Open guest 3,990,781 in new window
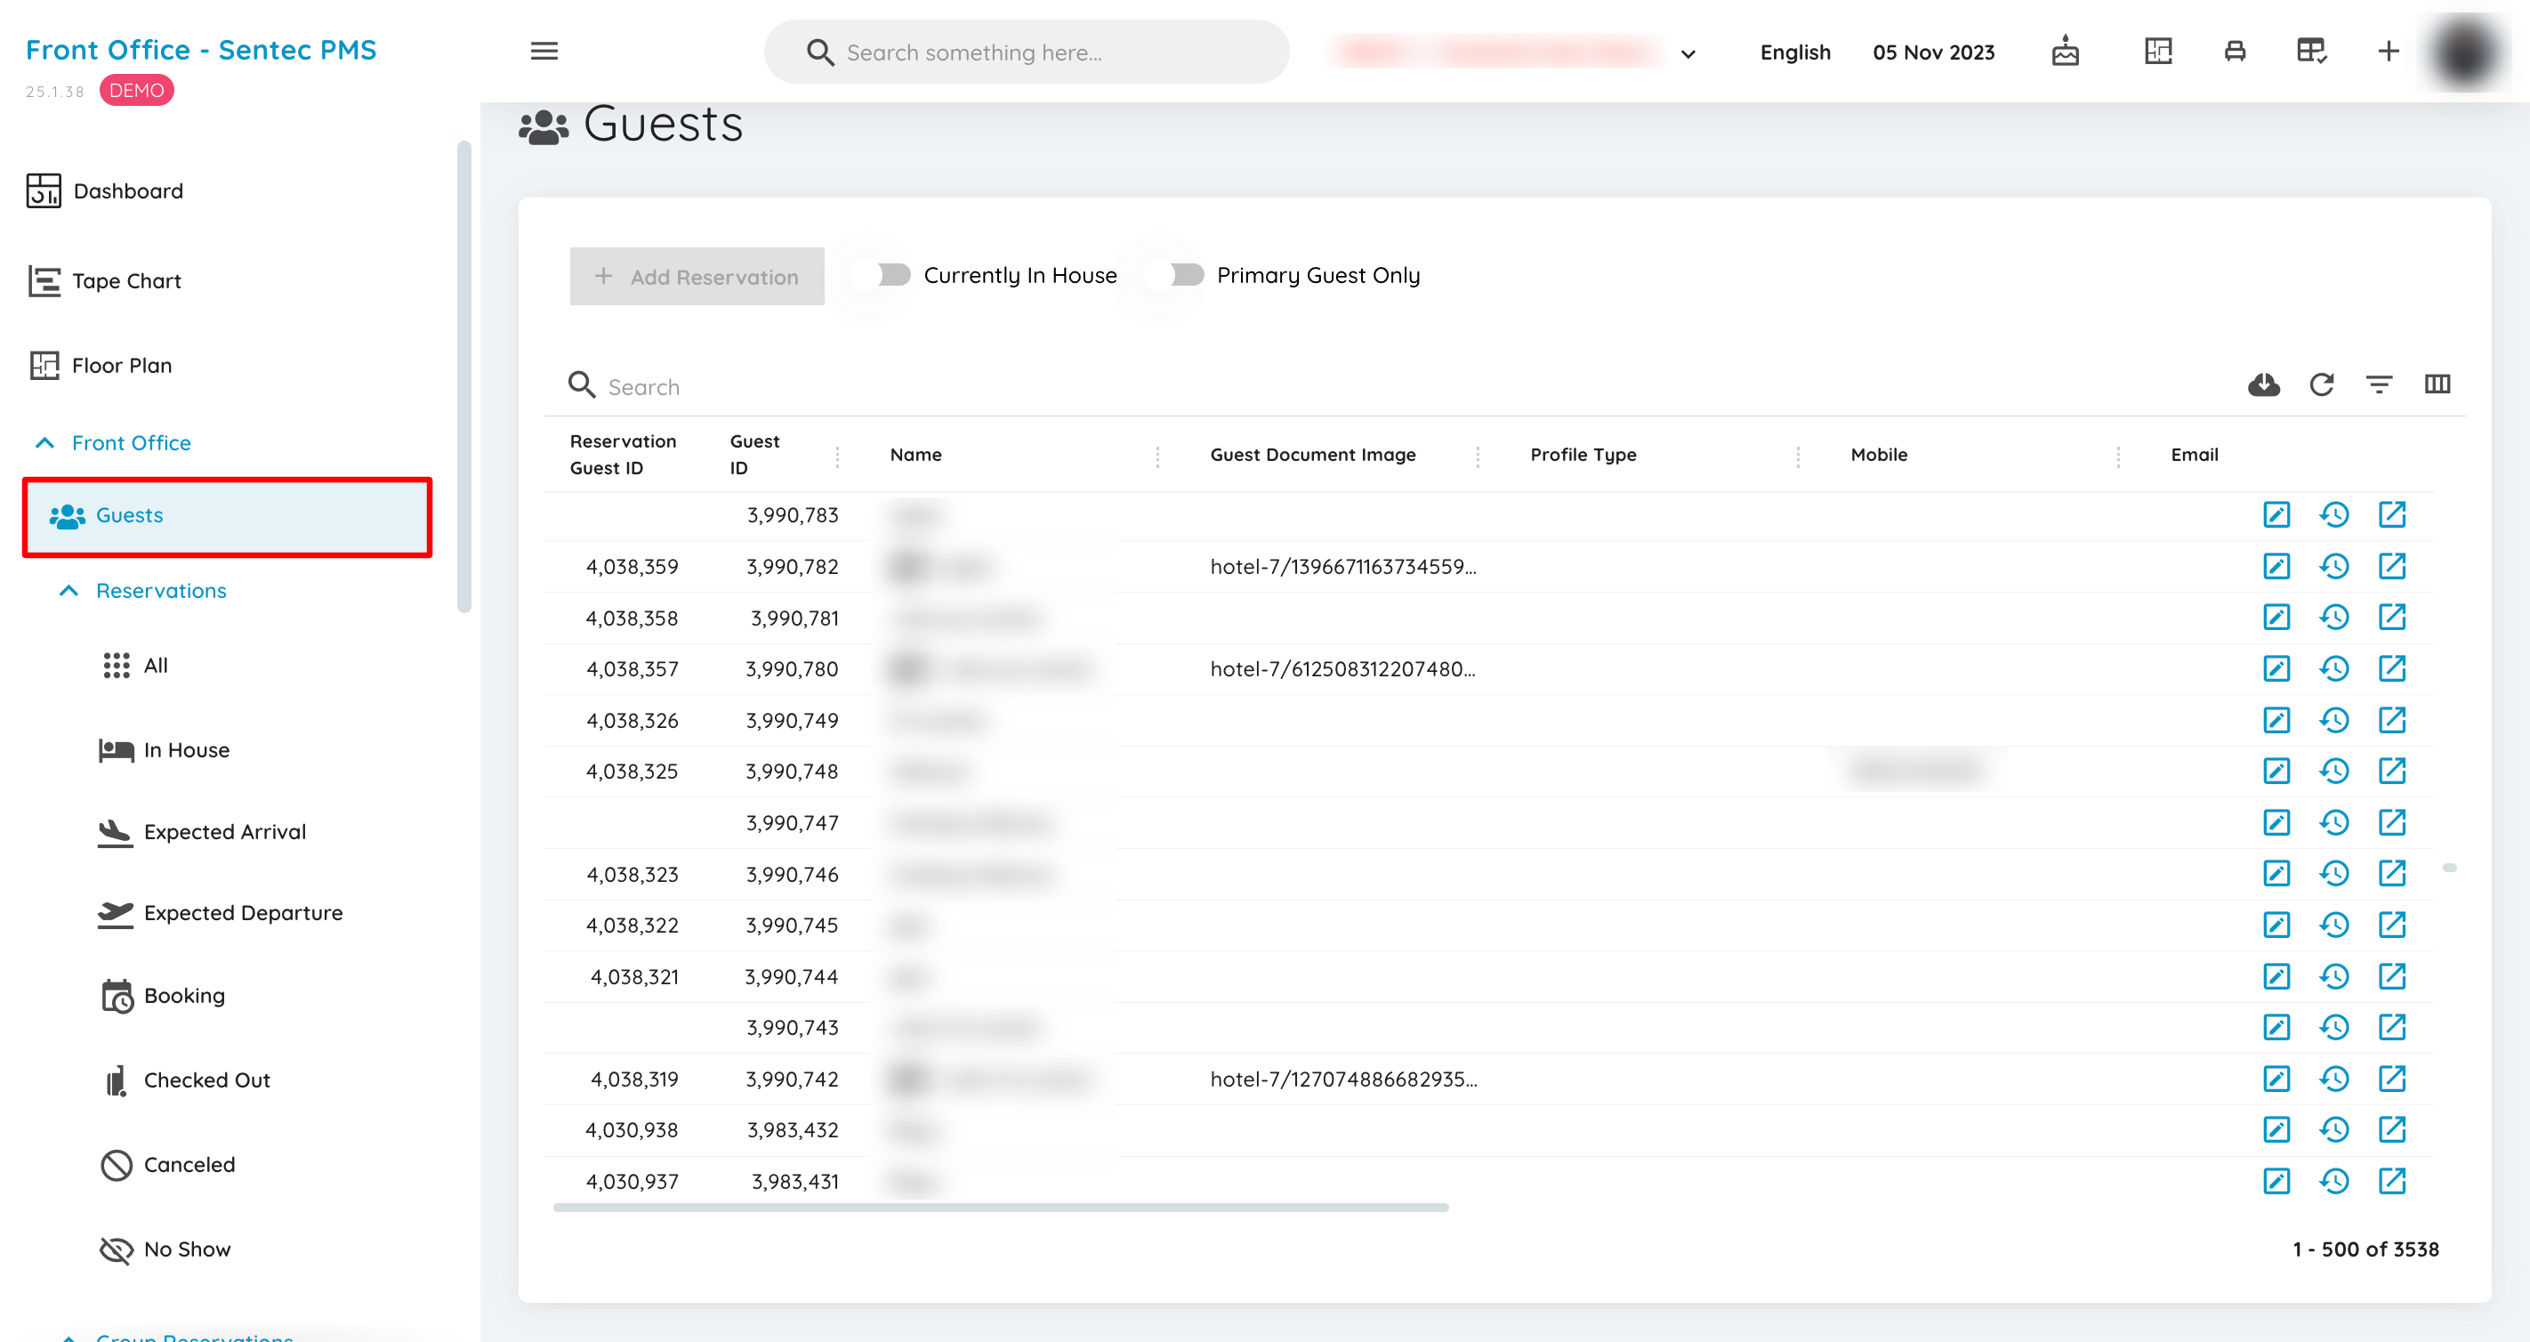2530x1342 pixels. (x=2392, y=618)
